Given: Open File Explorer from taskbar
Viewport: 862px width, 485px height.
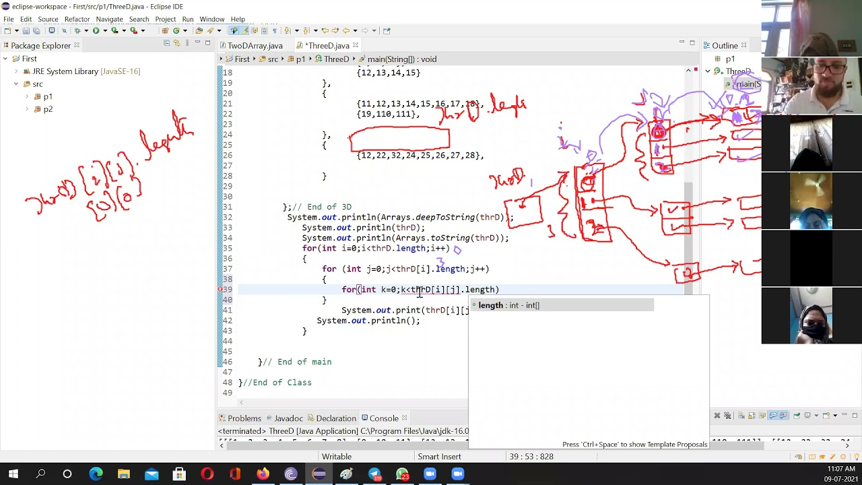Looking at the screenshot, I should pyautogui.click(x=123, y=474).
